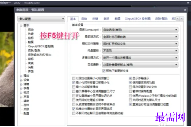Check 暂停时保存配置 option

pos(130,91)
